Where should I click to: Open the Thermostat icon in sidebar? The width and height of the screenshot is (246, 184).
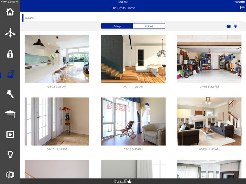coord(10,175)
